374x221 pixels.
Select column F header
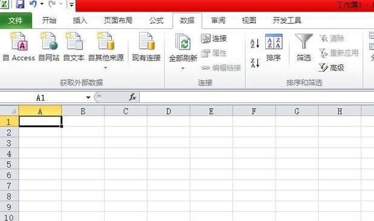pyautogui.click(x=254, y=111)
